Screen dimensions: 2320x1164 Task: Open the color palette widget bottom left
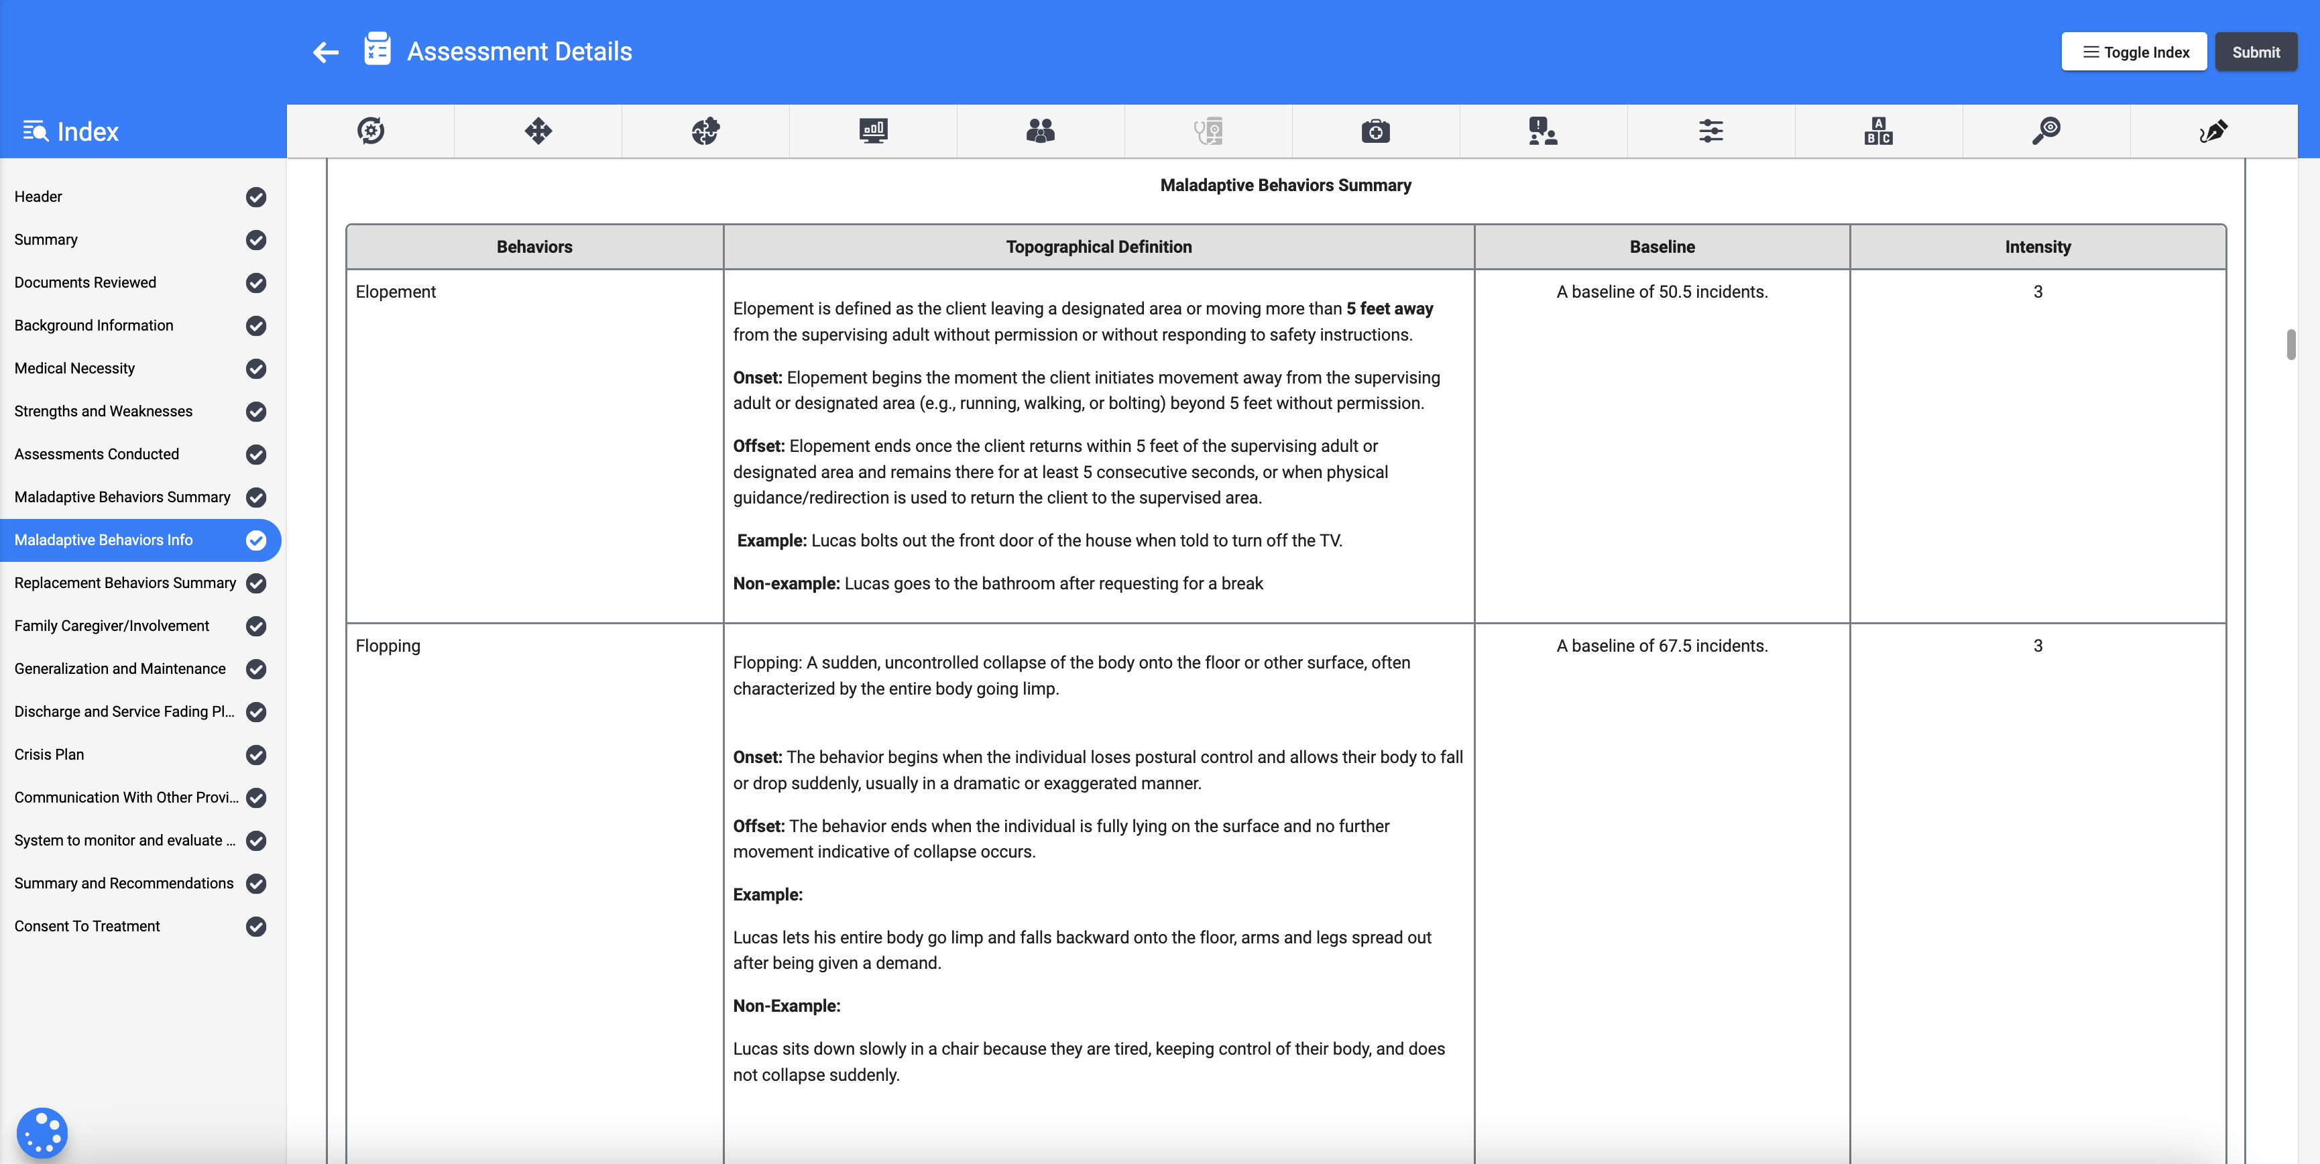[42, 1132]
